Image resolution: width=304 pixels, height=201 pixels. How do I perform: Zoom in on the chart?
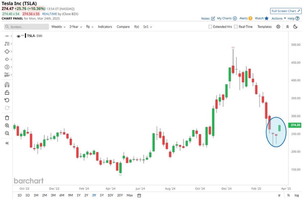tap(7, 126)
